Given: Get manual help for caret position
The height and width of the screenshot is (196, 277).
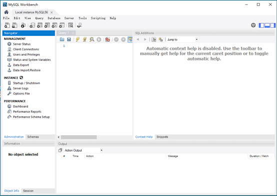Looking at the screenshot, I should 154,39.
